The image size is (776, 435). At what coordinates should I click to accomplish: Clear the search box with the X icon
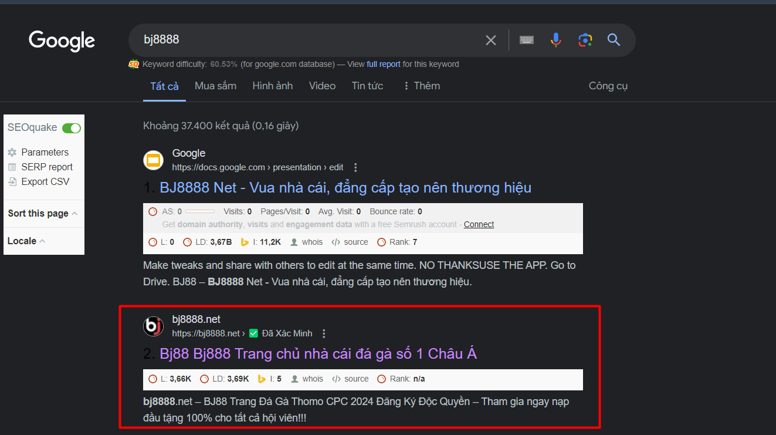491,40
